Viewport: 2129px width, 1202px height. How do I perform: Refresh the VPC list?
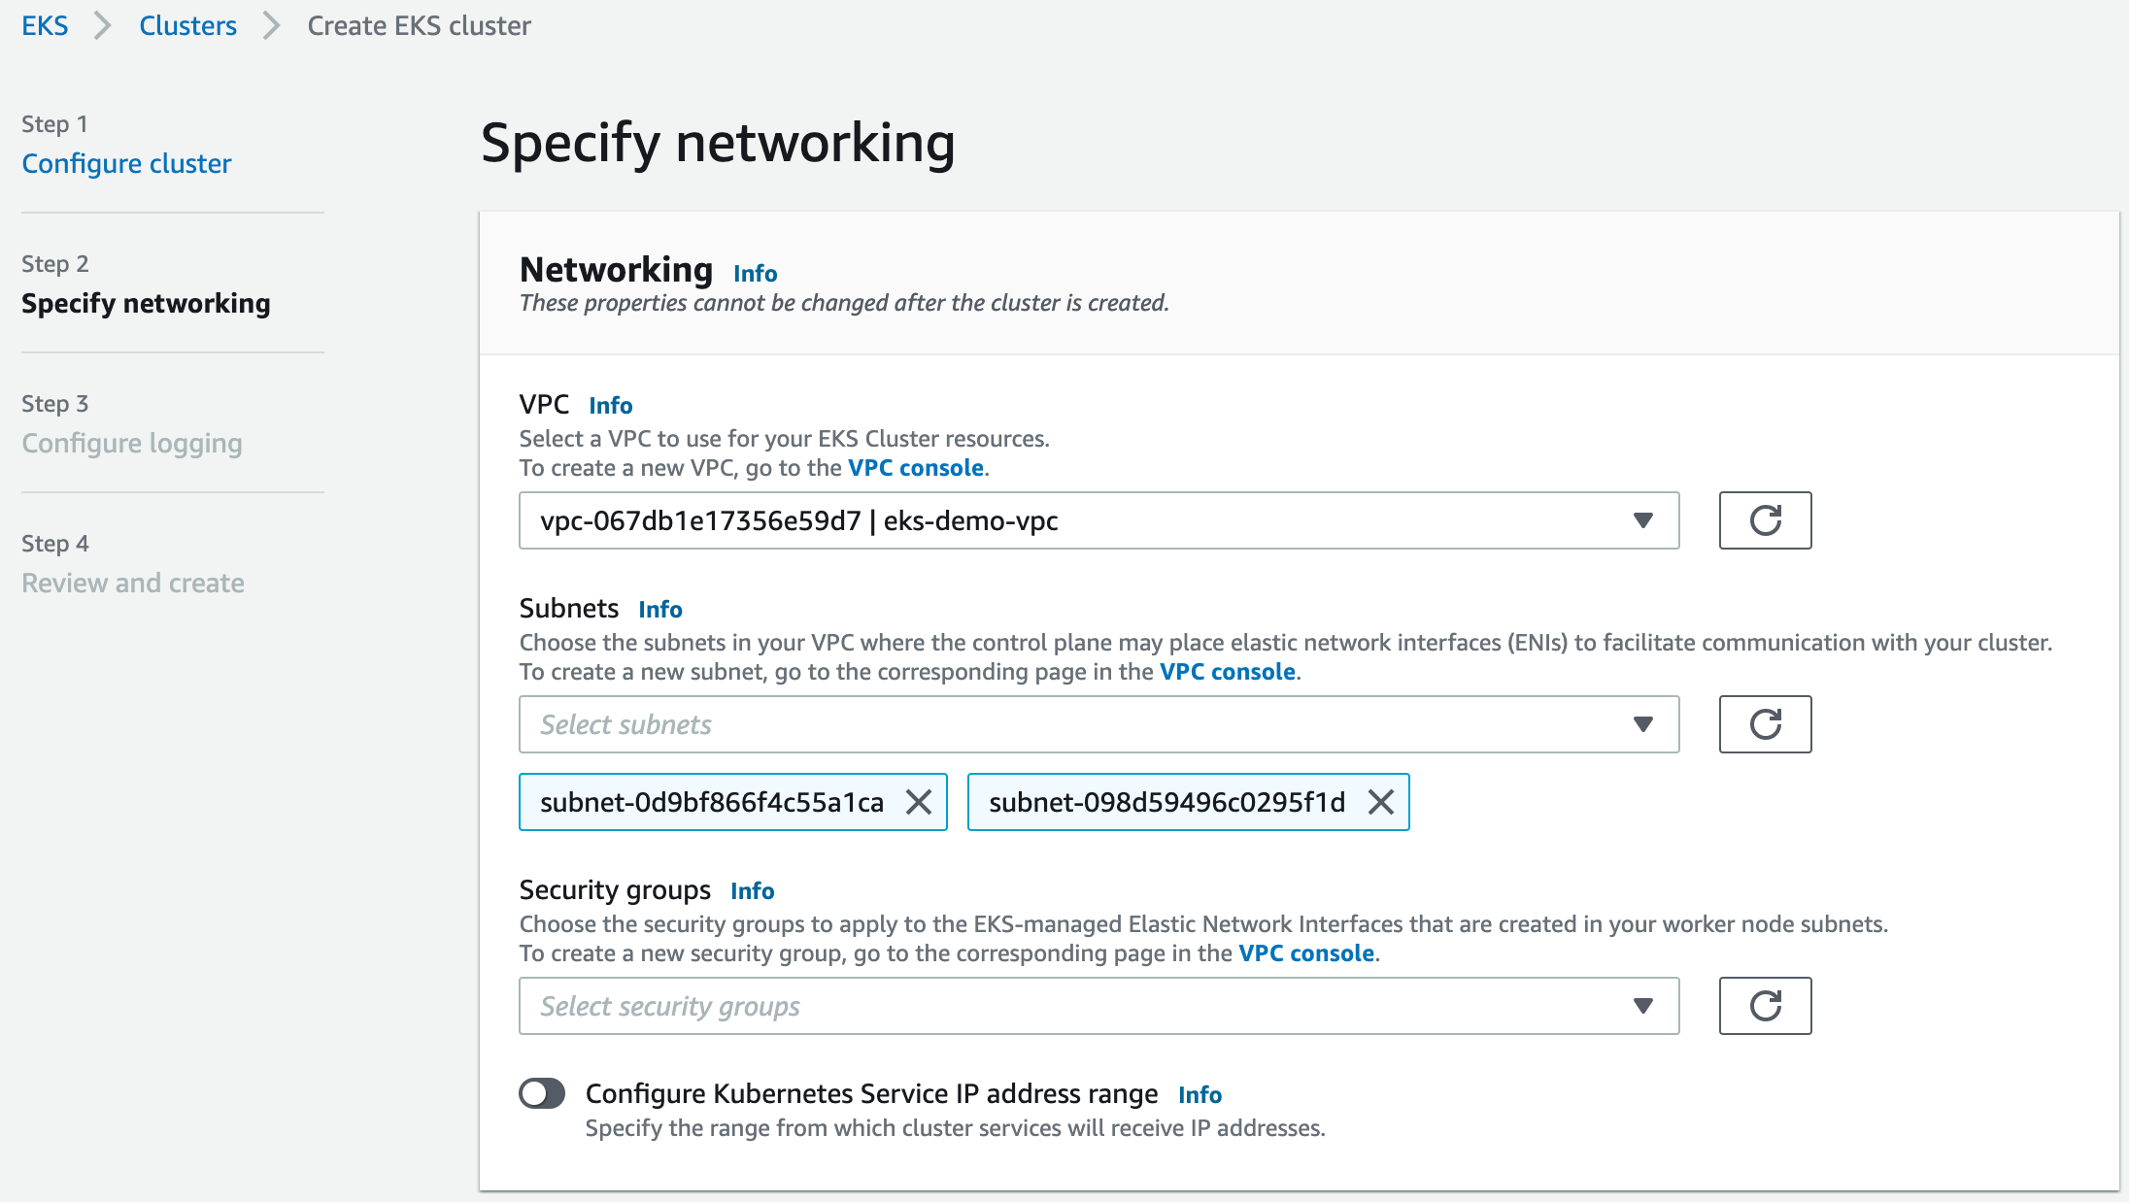(x=1764, y=520)
